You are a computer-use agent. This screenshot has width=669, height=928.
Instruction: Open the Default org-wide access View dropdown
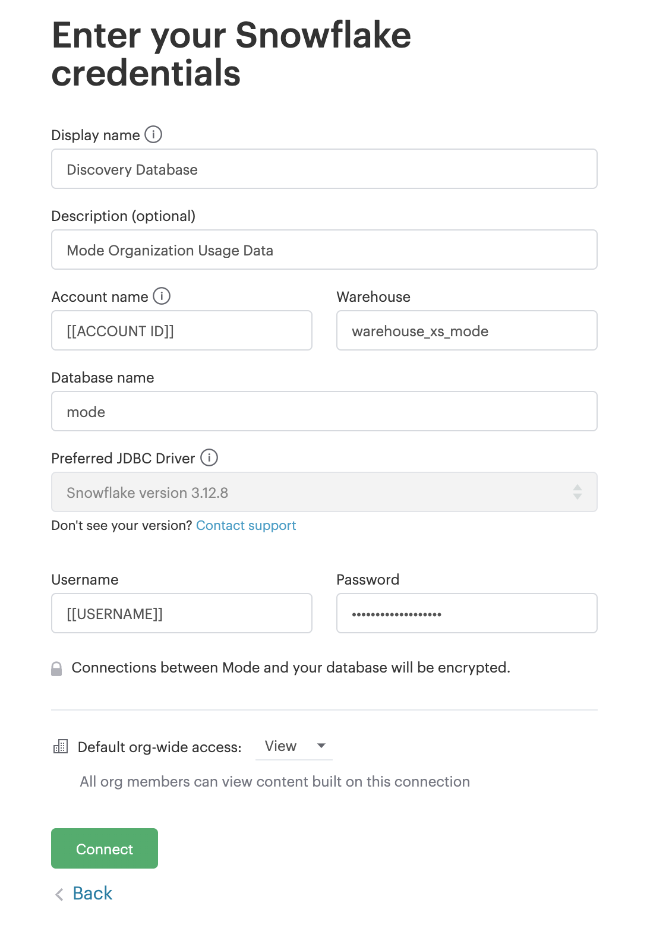pos(294,746)
